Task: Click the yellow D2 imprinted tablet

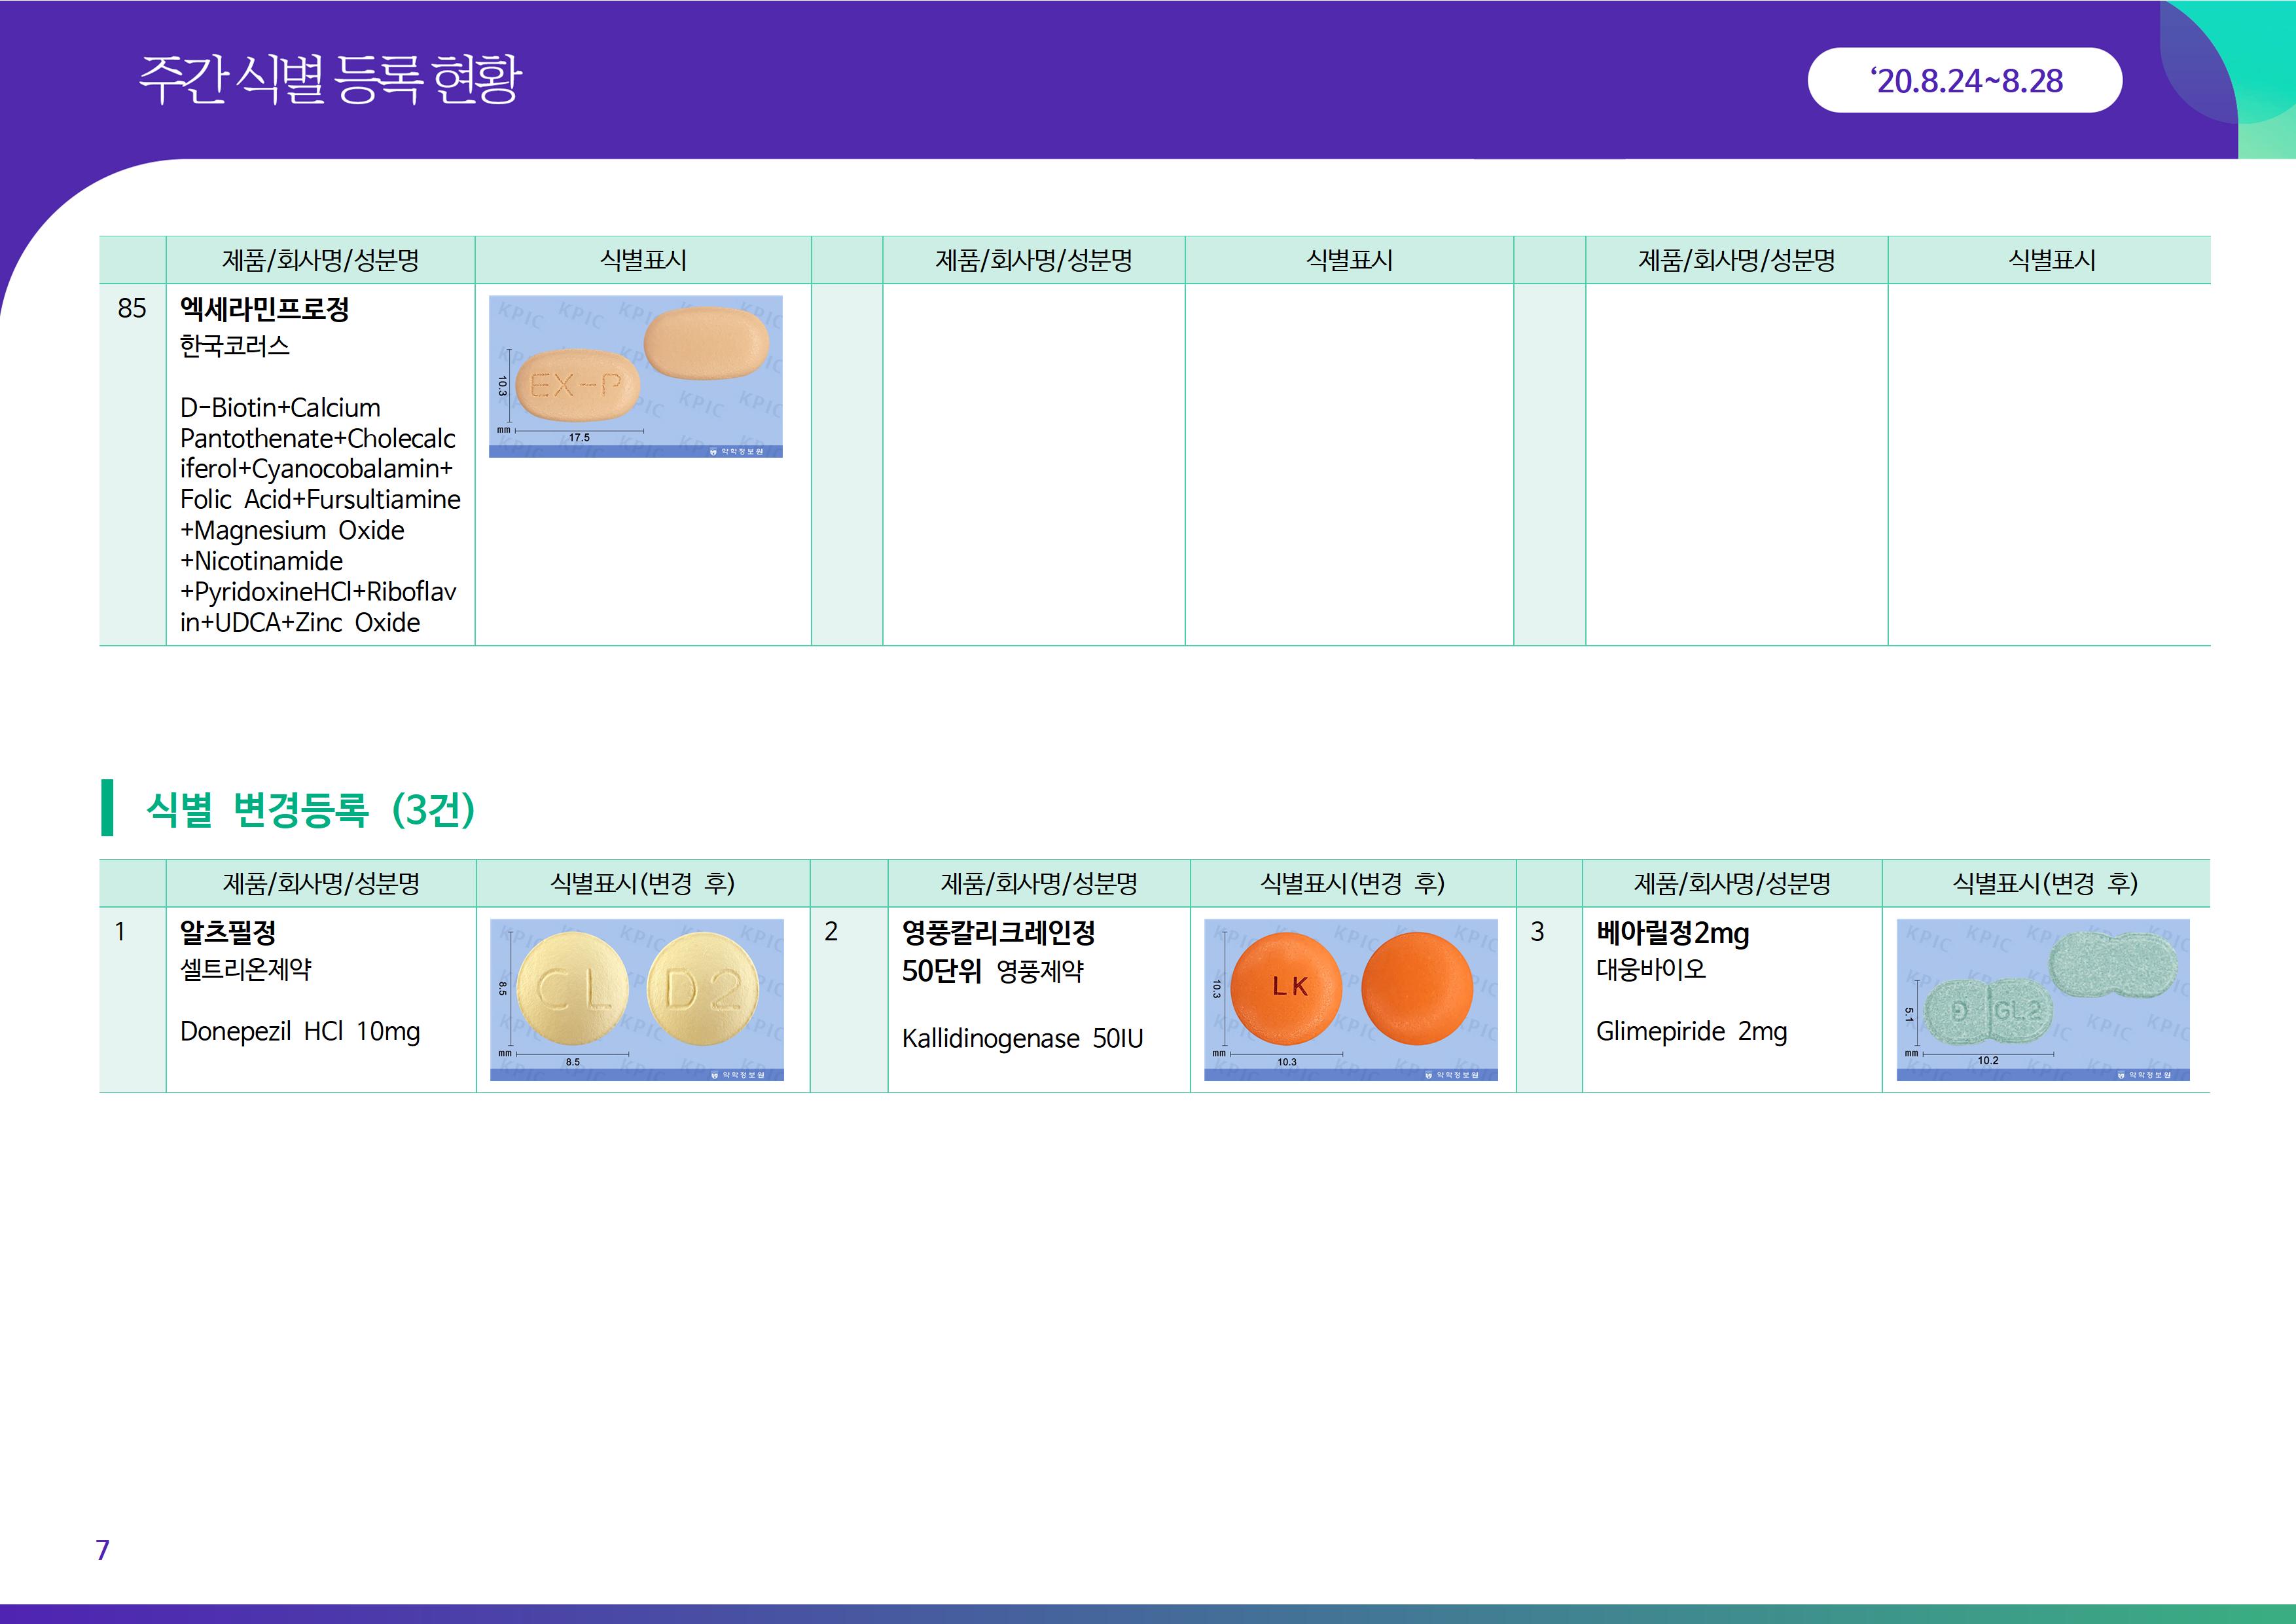Action: pyautogui.click(x=704, y=989)
